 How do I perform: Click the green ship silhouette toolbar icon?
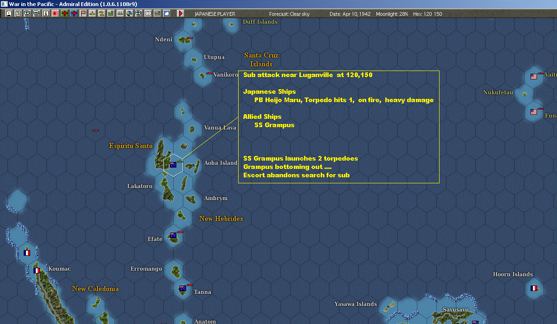coord(120,13)
